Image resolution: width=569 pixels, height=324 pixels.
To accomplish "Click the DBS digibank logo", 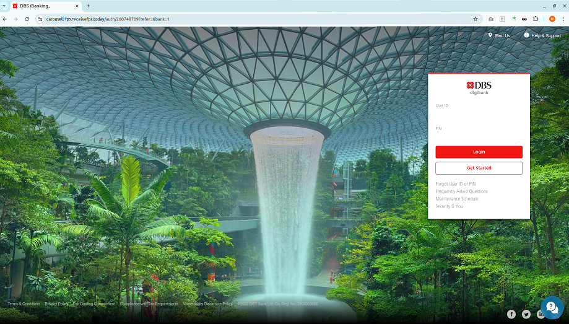I will point(479,87).
